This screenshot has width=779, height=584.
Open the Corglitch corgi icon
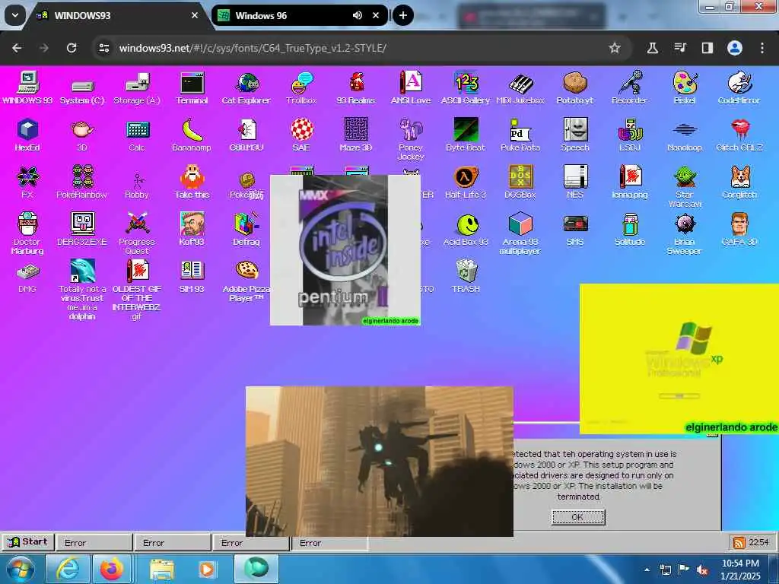tap(739, 182)
